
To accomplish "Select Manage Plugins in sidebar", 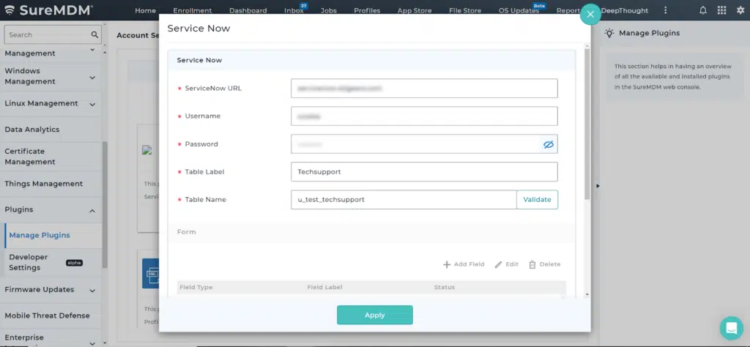I will pos(40,235).
